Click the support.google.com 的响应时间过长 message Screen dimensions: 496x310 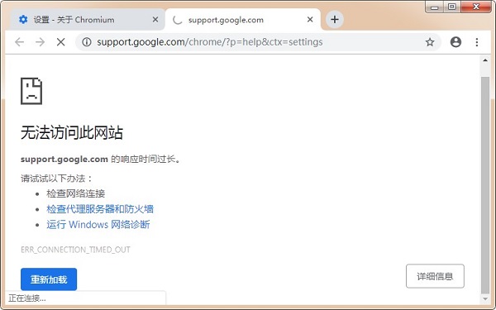[x=101, y=159]
